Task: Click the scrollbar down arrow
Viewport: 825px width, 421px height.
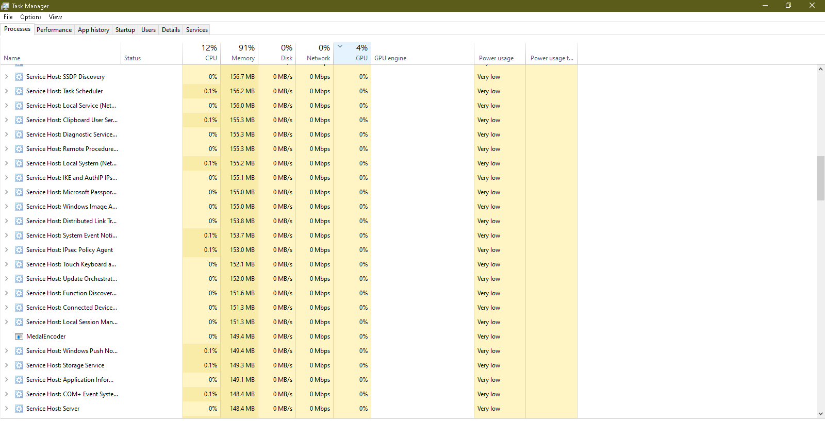Action: (x=820, y=414)
